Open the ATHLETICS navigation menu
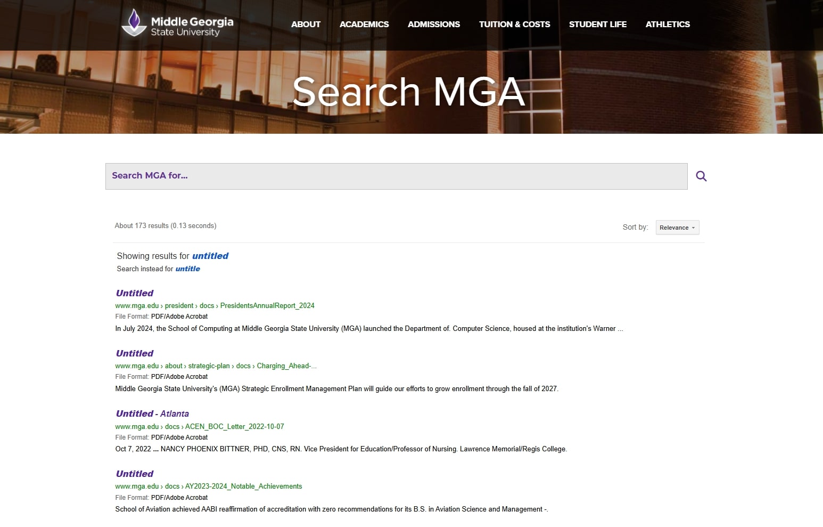 [x=668, y=24]
